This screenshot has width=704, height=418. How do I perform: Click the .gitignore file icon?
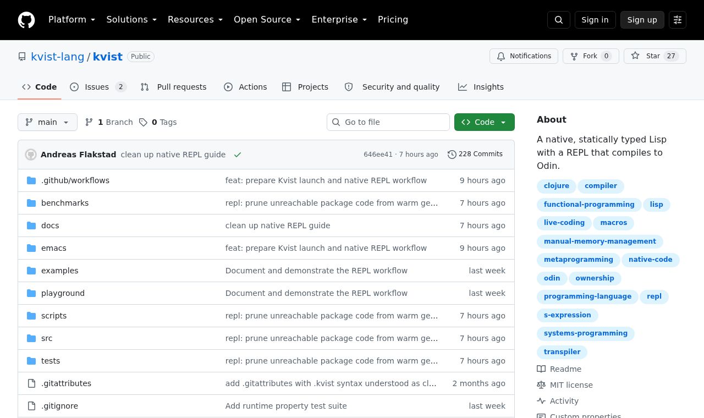[31, 406]
